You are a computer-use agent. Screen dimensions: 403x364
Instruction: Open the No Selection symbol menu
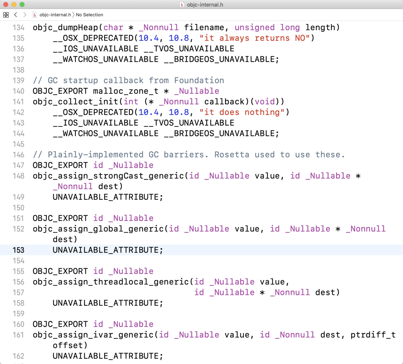coord(89,15)
